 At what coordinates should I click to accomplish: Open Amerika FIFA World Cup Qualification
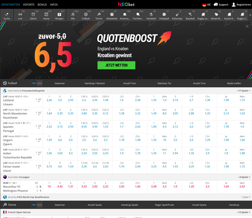[x=29, y=197]
